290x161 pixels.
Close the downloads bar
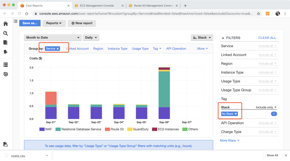(286, 155)
